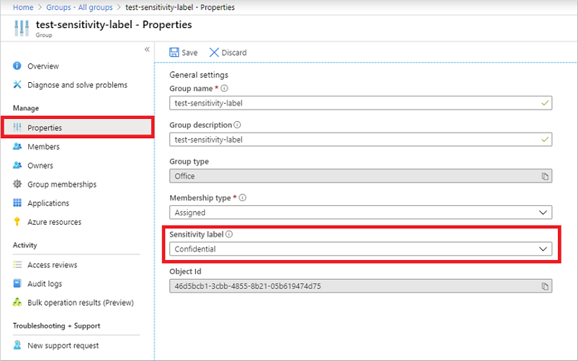Click info icon beside Sensitivity label
578x361 pixels.
coord(230,234)
